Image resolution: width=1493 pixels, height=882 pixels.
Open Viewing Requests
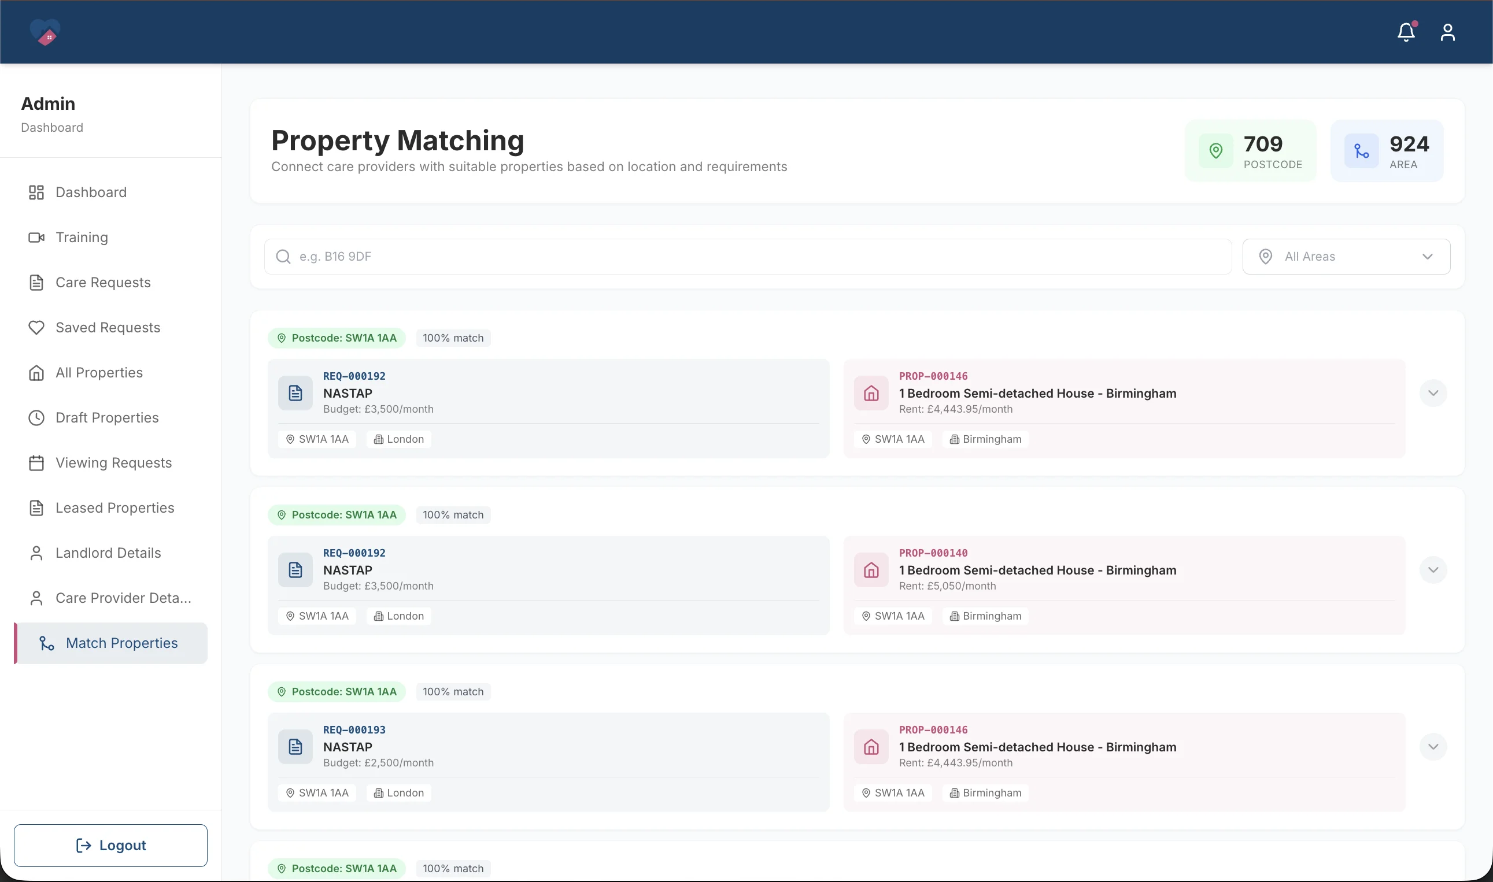click(x=110, y=463)
